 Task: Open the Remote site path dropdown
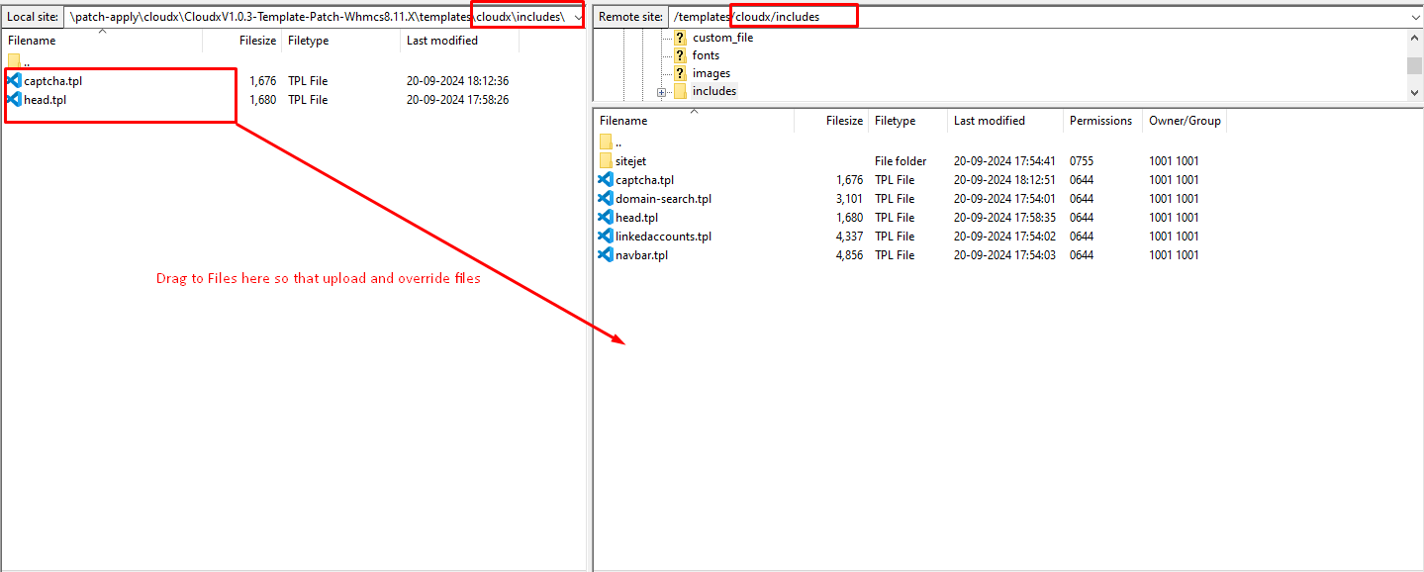[x=1414, y=17]
